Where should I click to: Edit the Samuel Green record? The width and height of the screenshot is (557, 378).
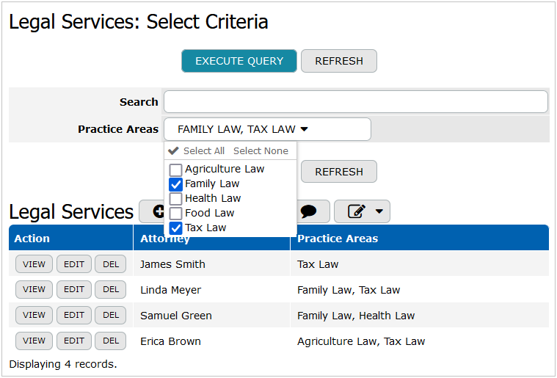click(x=74, y=315)
